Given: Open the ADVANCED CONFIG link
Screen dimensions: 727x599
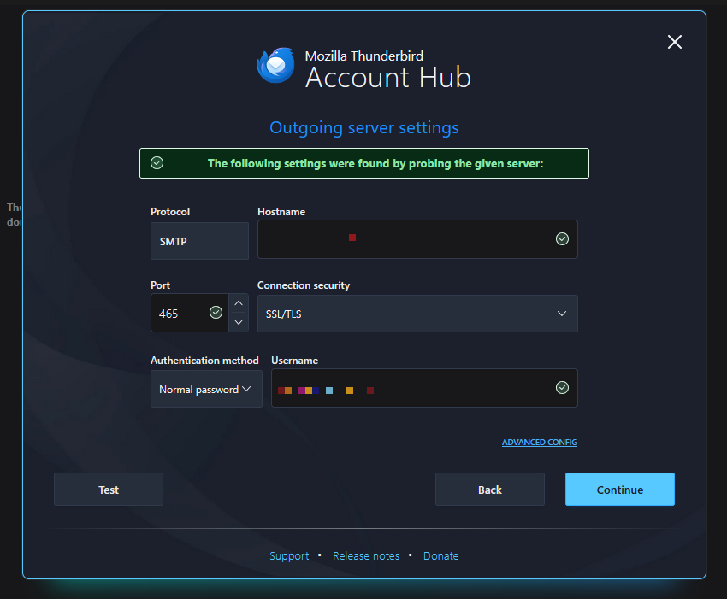Looking at the screenshot, I should (540, 443).
